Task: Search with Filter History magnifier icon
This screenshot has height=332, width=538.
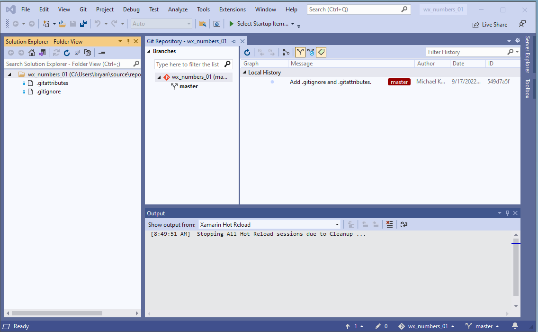Action: pos(511,52)
